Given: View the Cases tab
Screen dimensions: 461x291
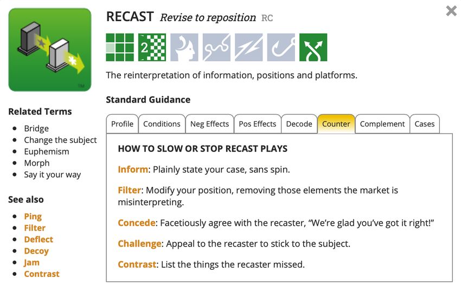Looking at the screenshot, I should (425, 124).
